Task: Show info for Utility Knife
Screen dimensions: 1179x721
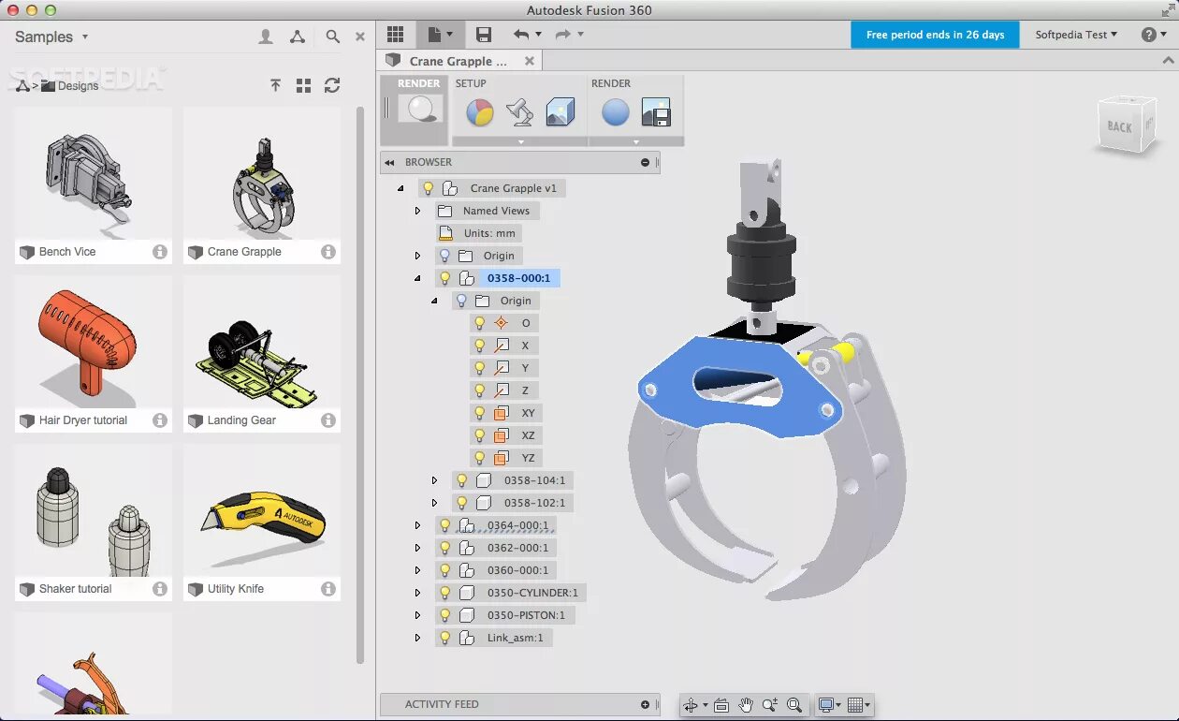Action: (x=328, y=589)
